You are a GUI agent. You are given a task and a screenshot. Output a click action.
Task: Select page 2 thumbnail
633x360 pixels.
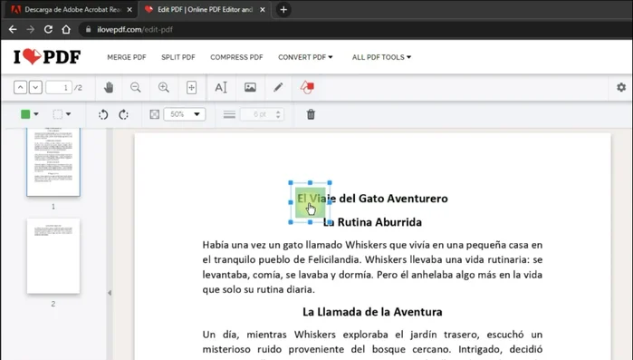(53, 256)
